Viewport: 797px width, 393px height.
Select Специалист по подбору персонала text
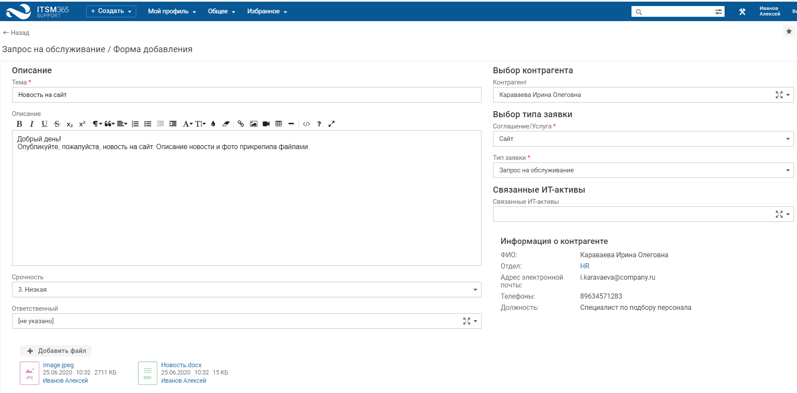point(635,308)
